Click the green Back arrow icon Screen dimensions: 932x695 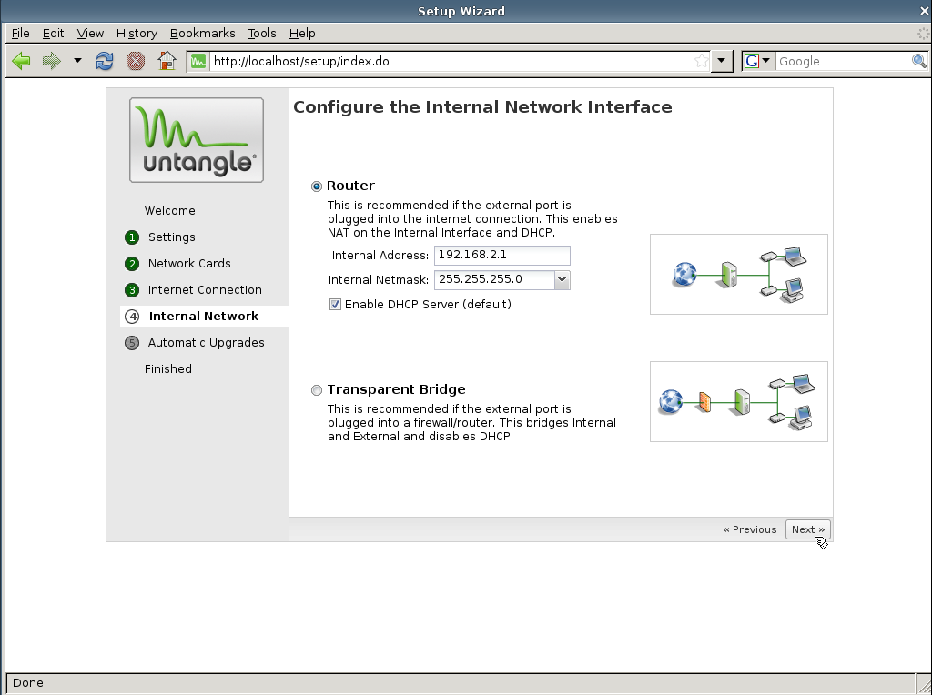click(x=22, y=61)
